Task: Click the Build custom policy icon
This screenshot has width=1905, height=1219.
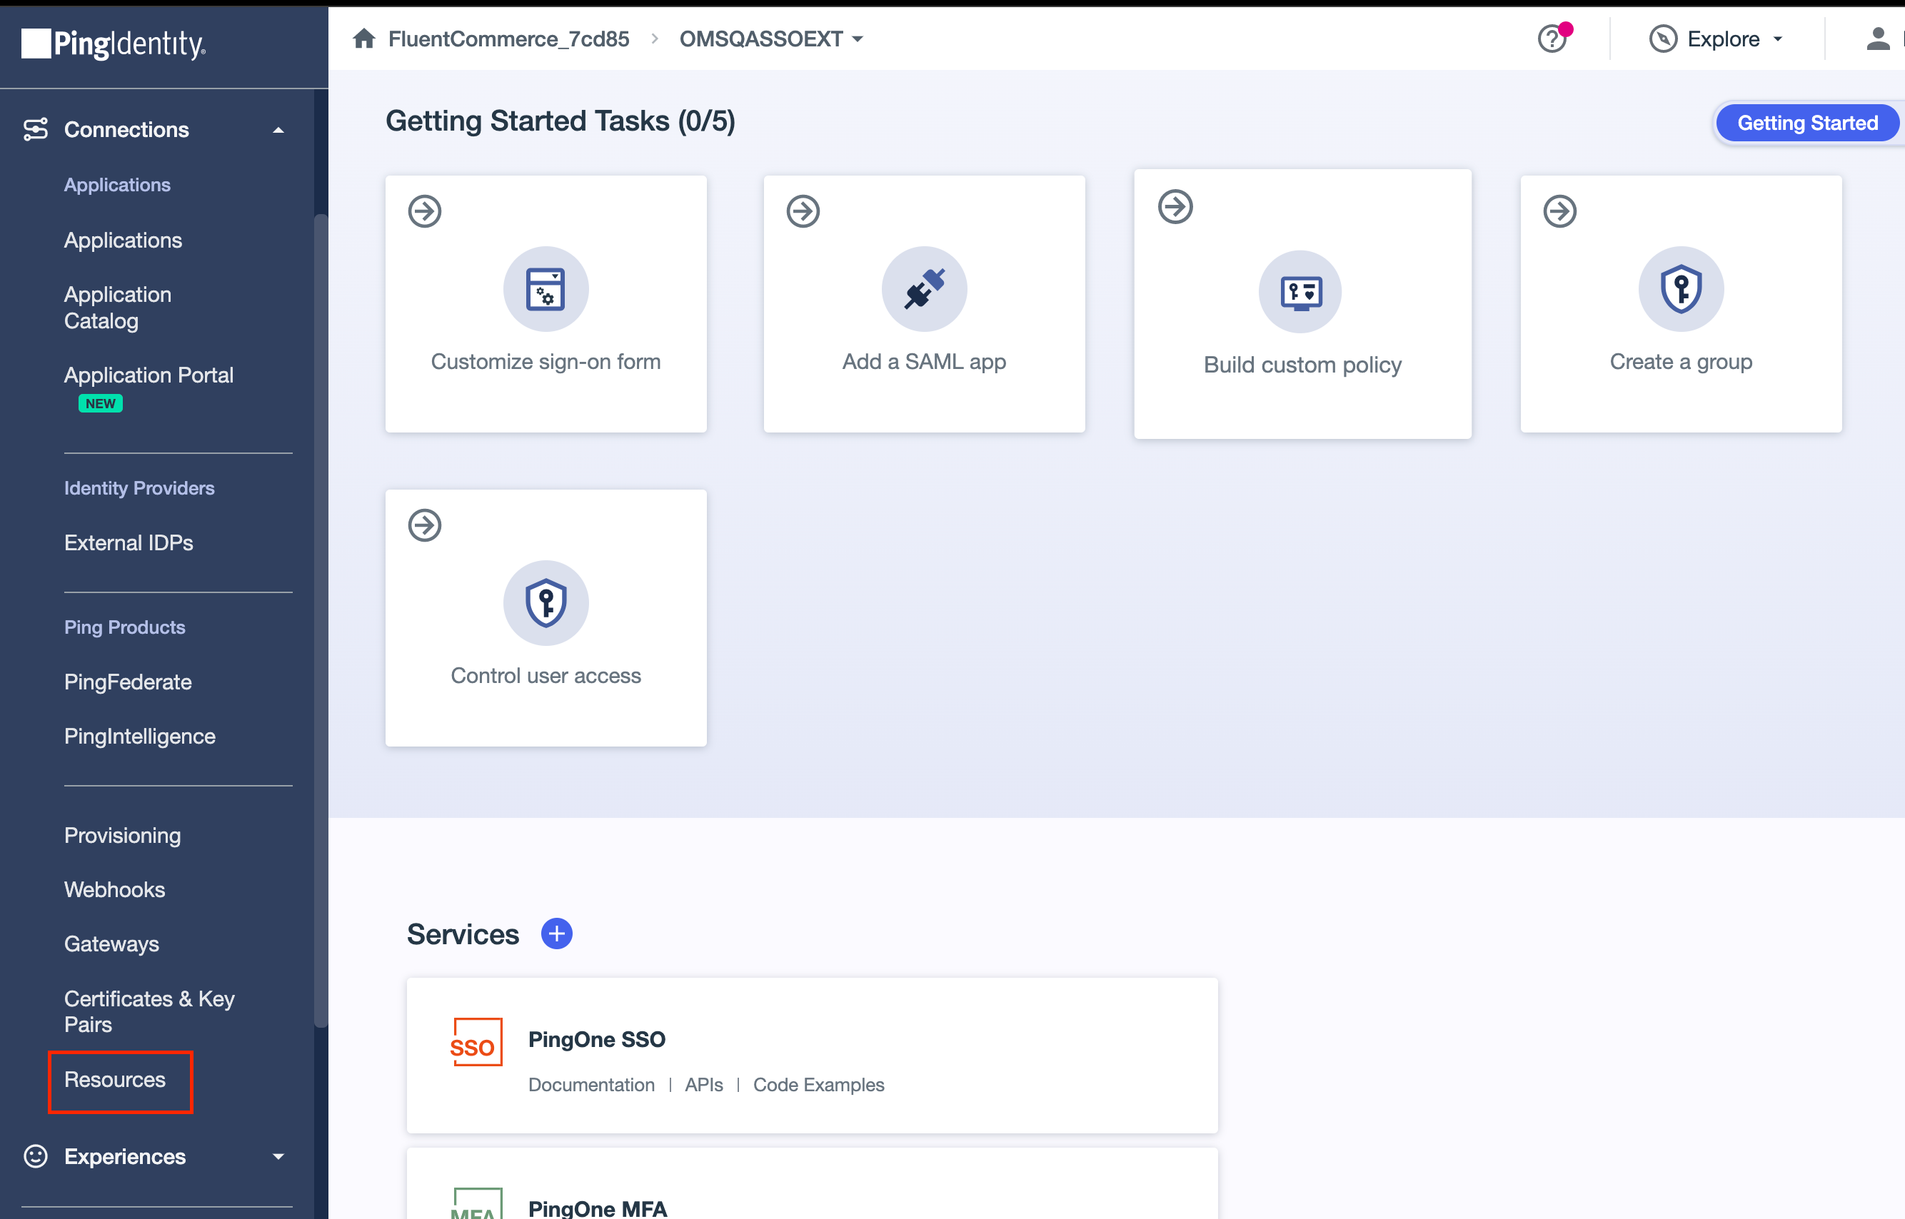Action: [x=1301, y=292]
